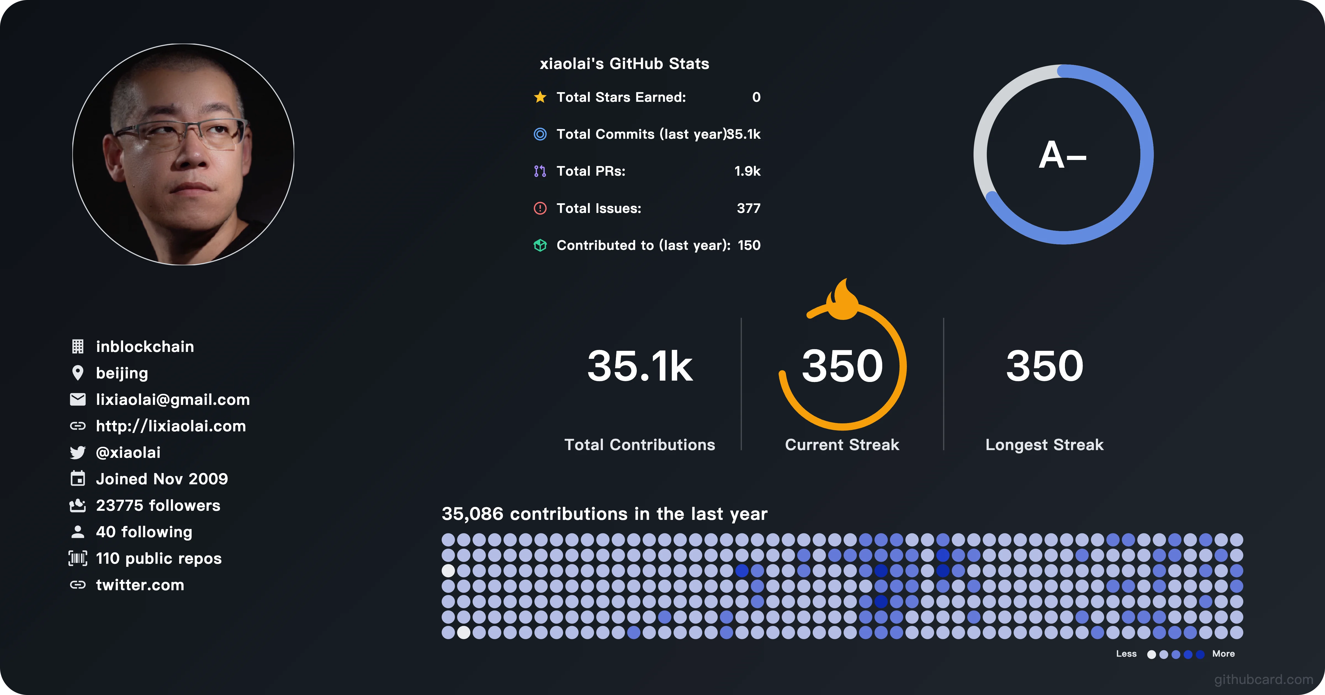
Task: Click the 40 following text
Action: point(144,531)
